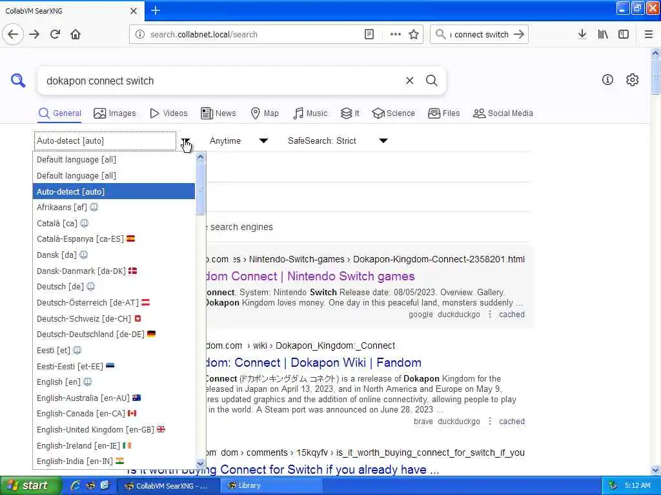Select English-India [en-IN] option
The image size is (661, 495).
tap(114, 461)
